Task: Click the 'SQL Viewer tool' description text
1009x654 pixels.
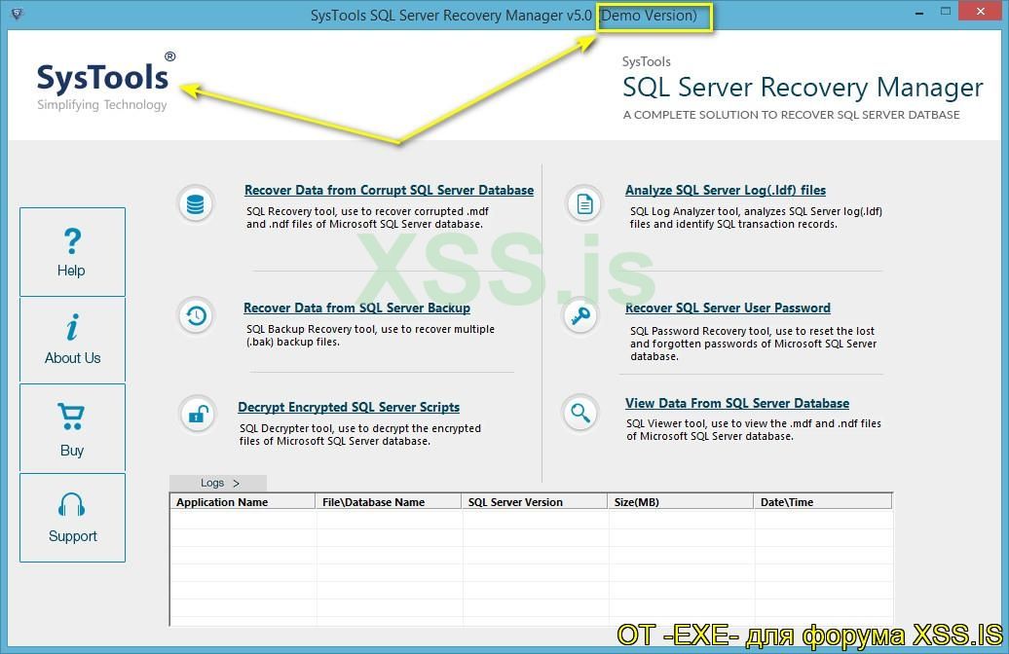Action: pyautogui.click(x=754, y=429)
